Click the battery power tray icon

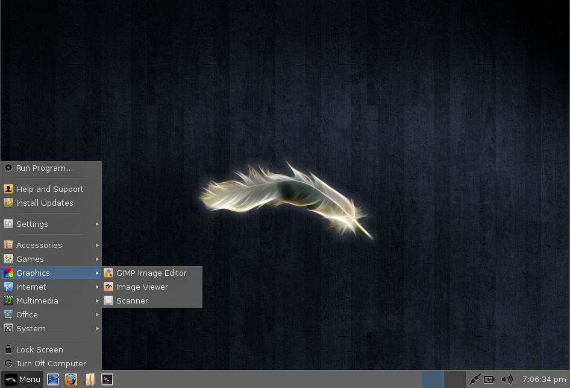[x=489, y=380]
